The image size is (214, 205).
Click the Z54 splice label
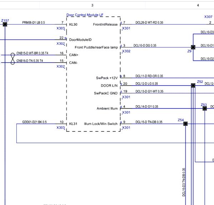(181, 120)
